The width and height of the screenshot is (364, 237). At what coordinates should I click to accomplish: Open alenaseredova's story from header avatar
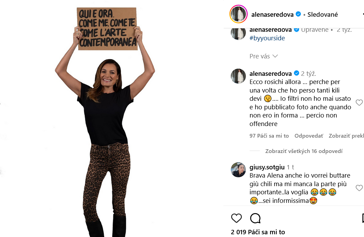point(238,14)
